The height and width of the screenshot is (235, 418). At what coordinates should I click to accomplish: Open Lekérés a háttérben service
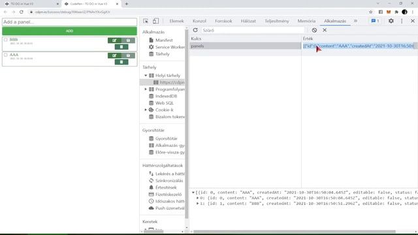167,174
